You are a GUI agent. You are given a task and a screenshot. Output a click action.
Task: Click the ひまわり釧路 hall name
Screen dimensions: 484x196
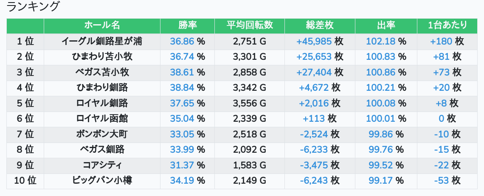[x=102, y=88]
